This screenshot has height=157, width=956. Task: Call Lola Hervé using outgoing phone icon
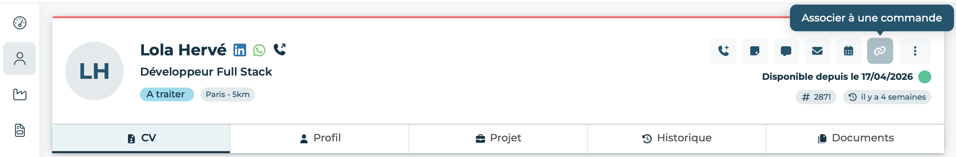tap(279, 50)
